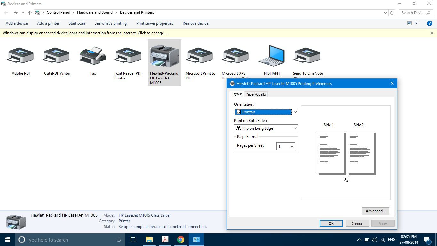Dismiss the yellow information bar

432,33
